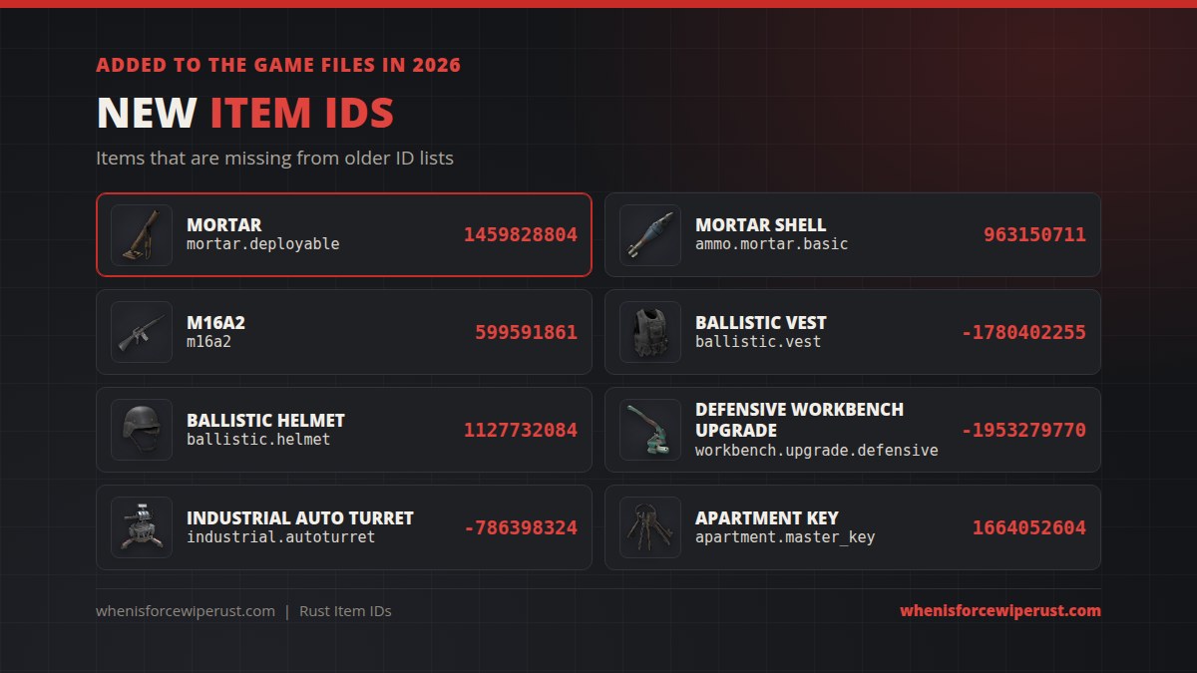Screen dimensions: 1197x673
Task: Select the Ballistic Helmet ID 1127732084
Action: 520,431
